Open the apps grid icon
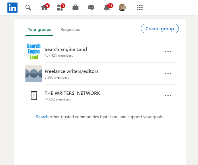 coord(140,7)
